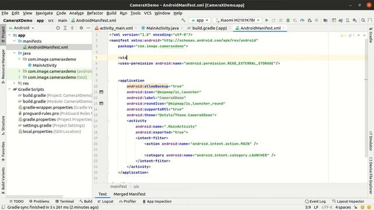Click next highlighted error down arrow

[x=364, y=35]
